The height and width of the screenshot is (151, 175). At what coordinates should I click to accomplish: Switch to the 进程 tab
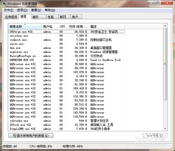click(x=25, y=16)
